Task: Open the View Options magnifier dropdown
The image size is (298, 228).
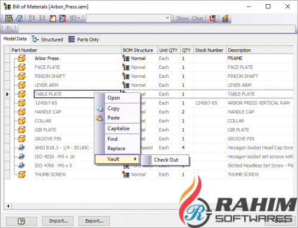Action: [74, 18]
